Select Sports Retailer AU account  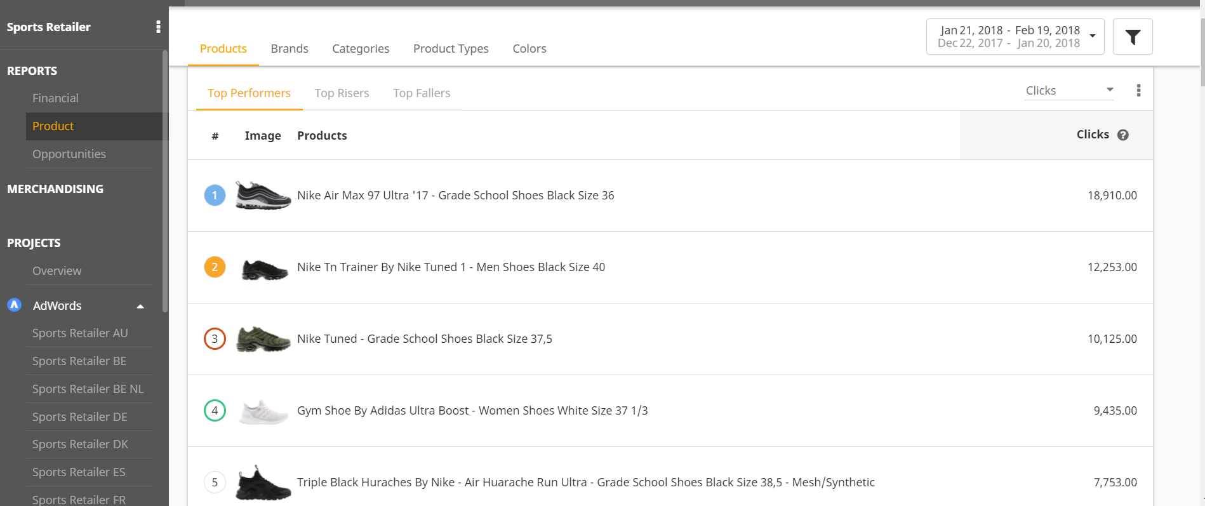coord(80,333)
